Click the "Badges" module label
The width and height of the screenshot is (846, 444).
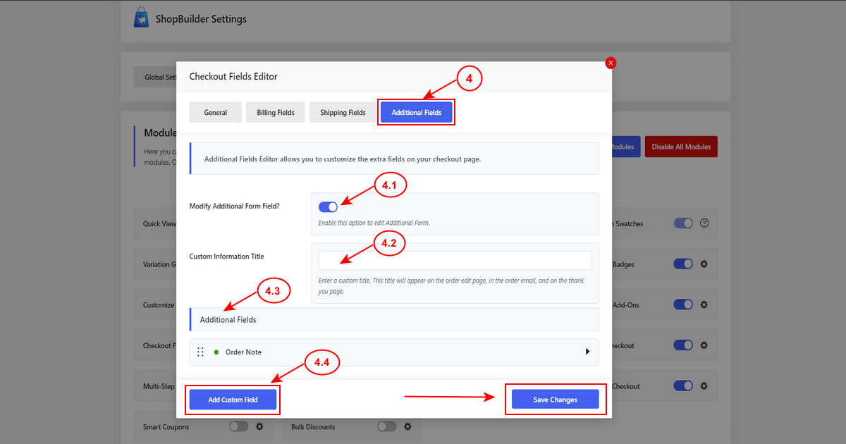point(623,264)
